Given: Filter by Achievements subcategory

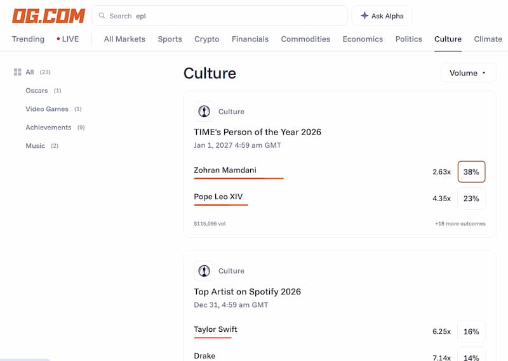Looking at the screenshot, I should [55, 128].
